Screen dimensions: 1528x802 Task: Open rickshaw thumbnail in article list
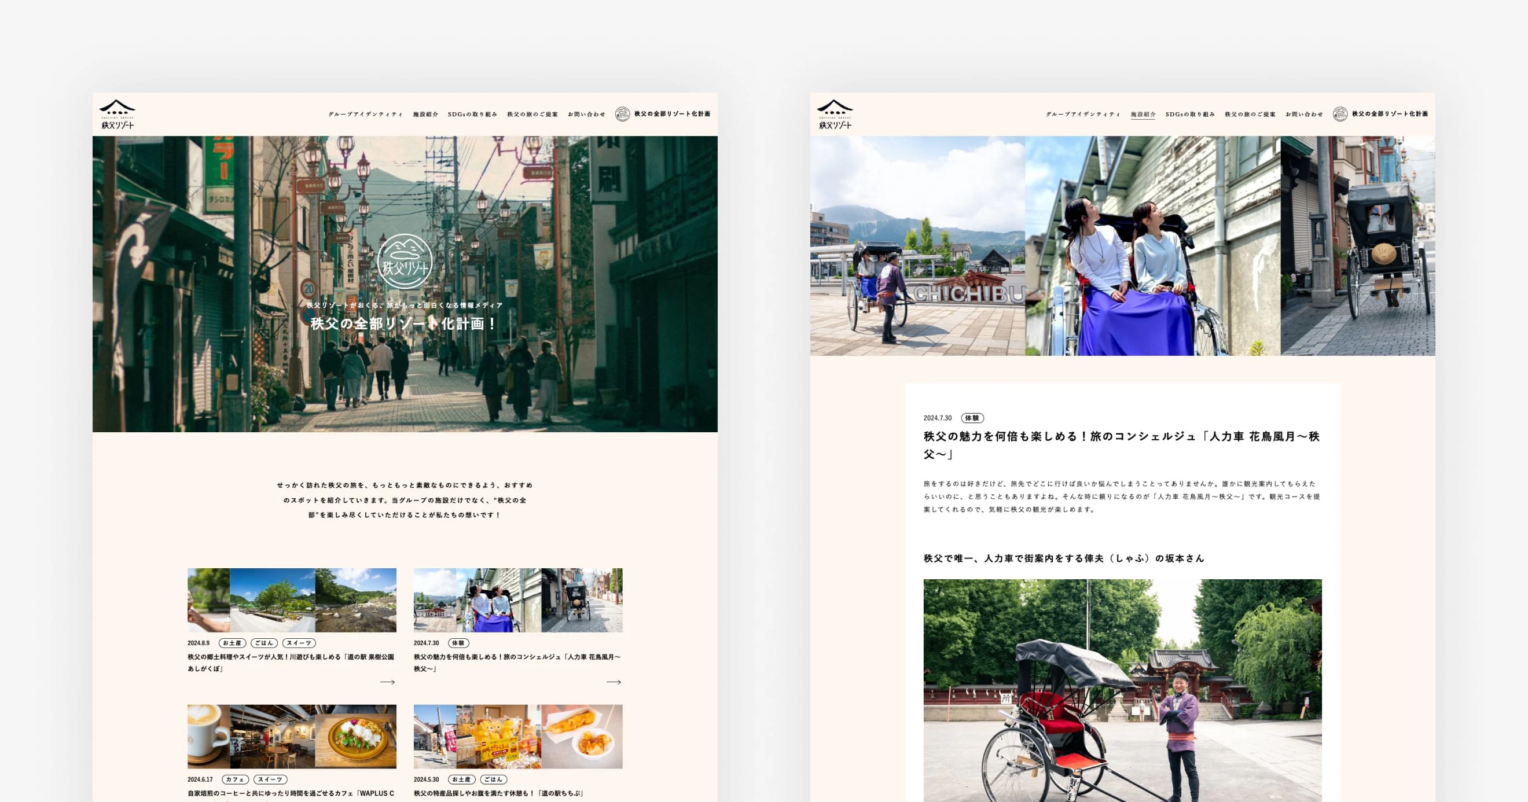tap(518, 599)
